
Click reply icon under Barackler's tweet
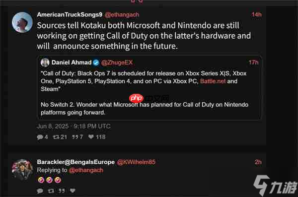pos(40,191)
